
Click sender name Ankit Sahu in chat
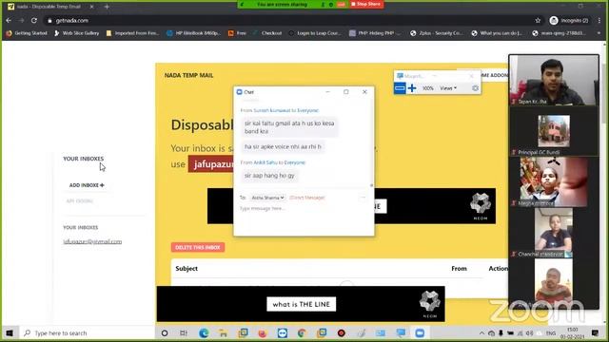(x=265, y=162)
